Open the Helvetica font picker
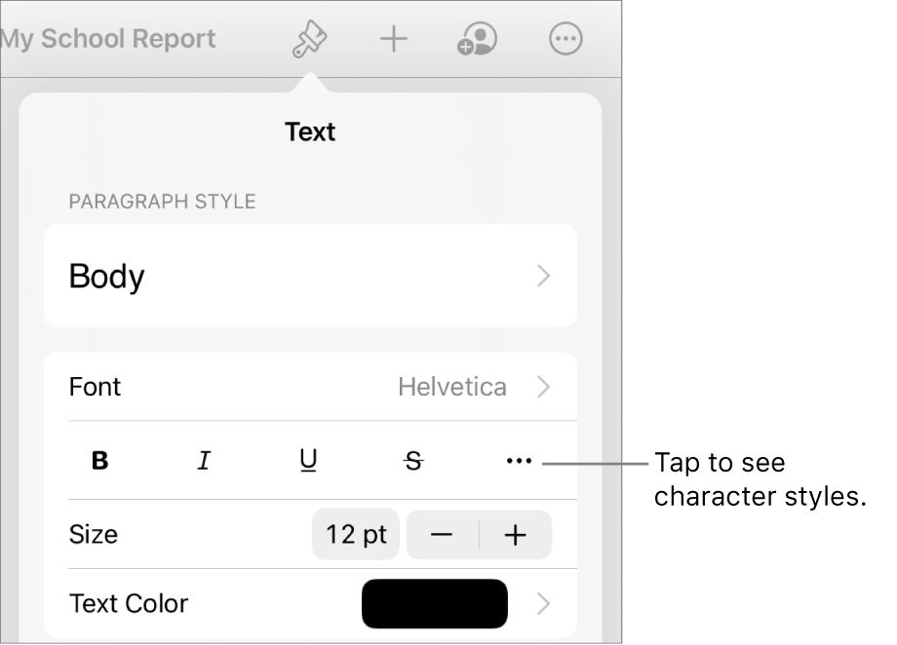The height and width of the screenshot is (645, 897). (x=451, y=387)
